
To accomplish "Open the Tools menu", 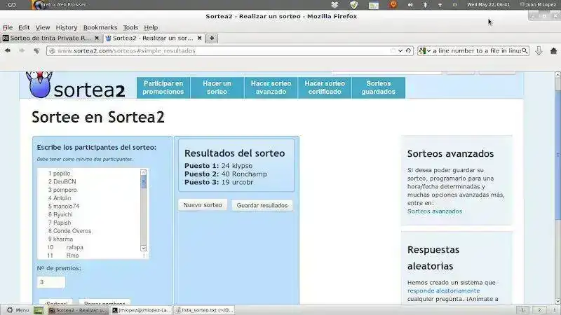I will (x=130, y=27).
